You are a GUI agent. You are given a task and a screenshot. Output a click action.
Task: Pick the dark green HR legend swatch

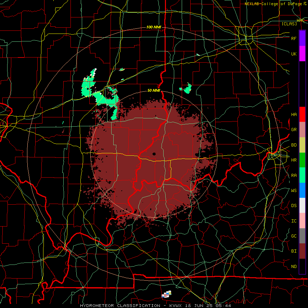pyautogui.click(x=302, y=160)
